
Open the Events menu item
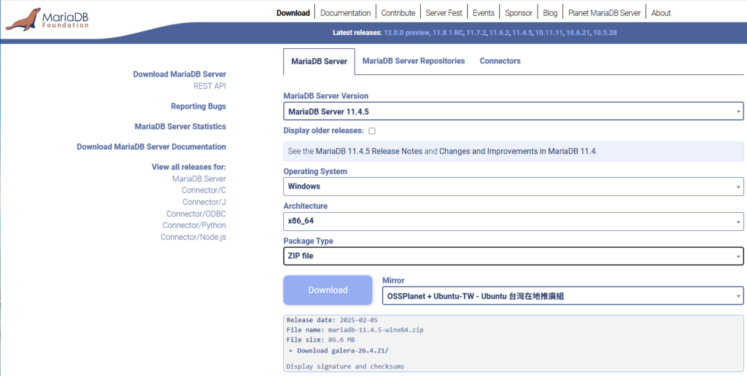coord(484,13)
